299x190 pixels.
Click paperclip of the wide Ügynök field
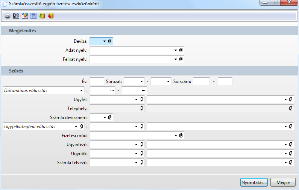[291, 154]
